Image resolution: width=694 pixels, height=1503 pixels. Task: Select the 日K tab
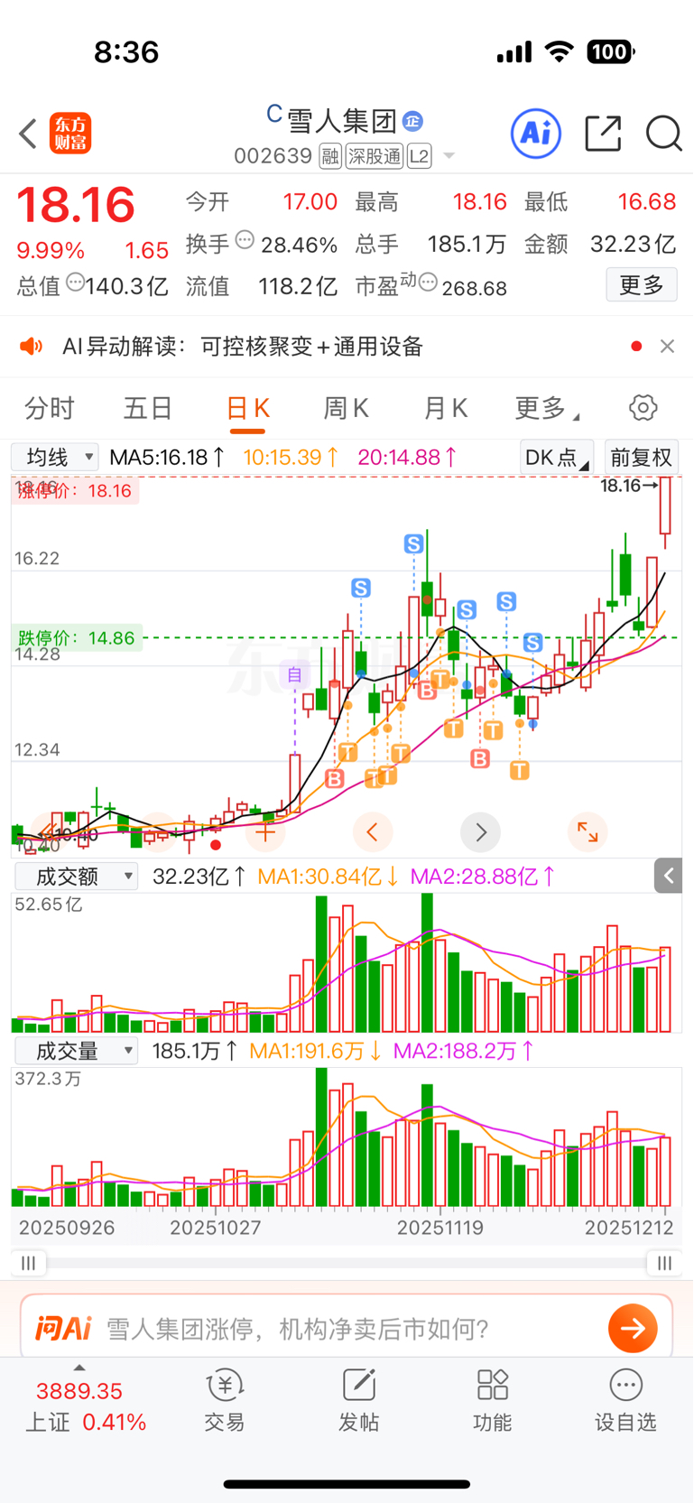[247, 409]
